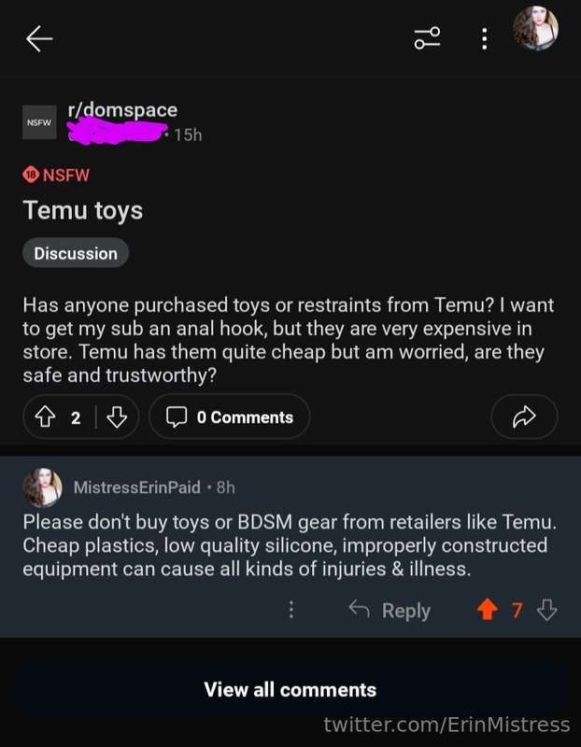Downvote MistressErinPaid's comment
The height and width of the screenshot is (747, 581).
pos(546,610)
